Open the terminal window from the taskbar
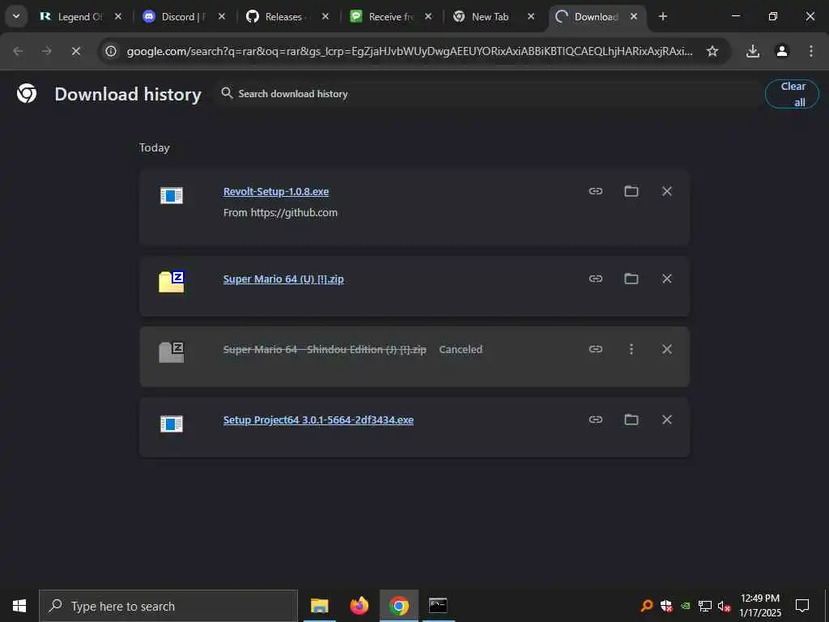The width and height of the screenshot is (829, 622). point(438,606)
